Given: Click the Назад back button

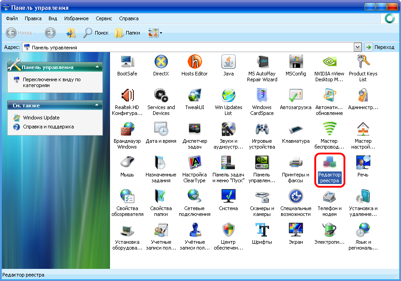Looking at the screenshot, I should 19,33.
